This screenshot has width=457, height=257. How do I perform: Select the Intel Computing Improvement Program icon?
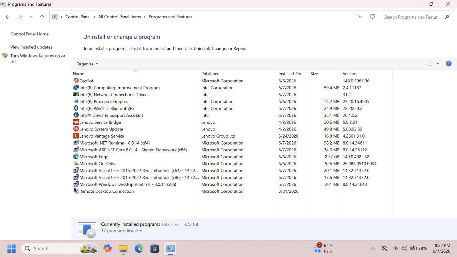[x=76, y=87]
